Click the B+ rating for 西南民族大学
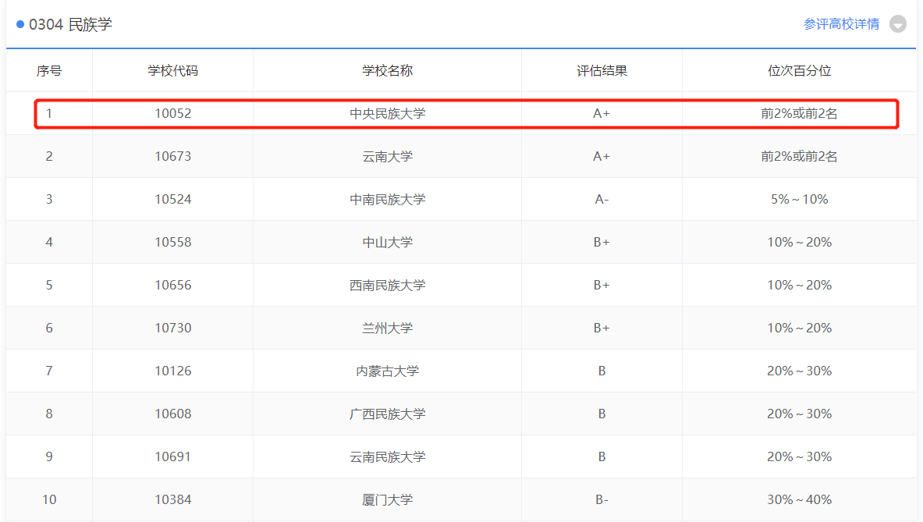This screenshot has height=522, width=923. point(602,285)
